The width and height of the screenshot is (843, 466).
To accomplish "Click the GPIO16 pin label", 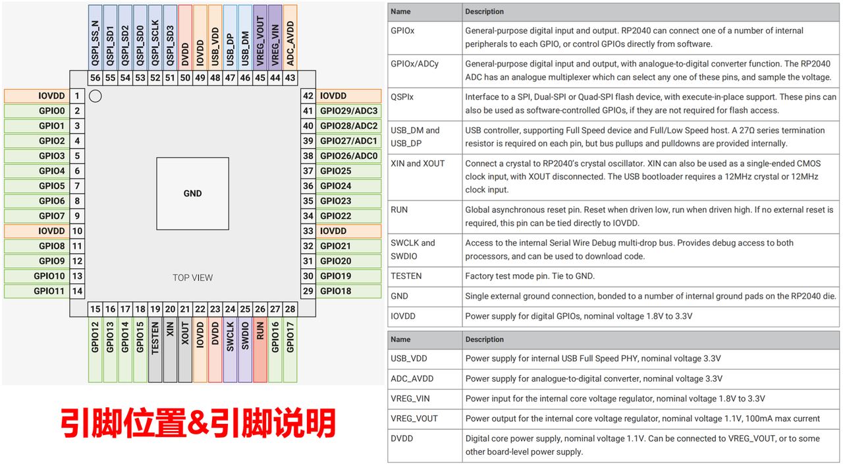I will 275,349.
